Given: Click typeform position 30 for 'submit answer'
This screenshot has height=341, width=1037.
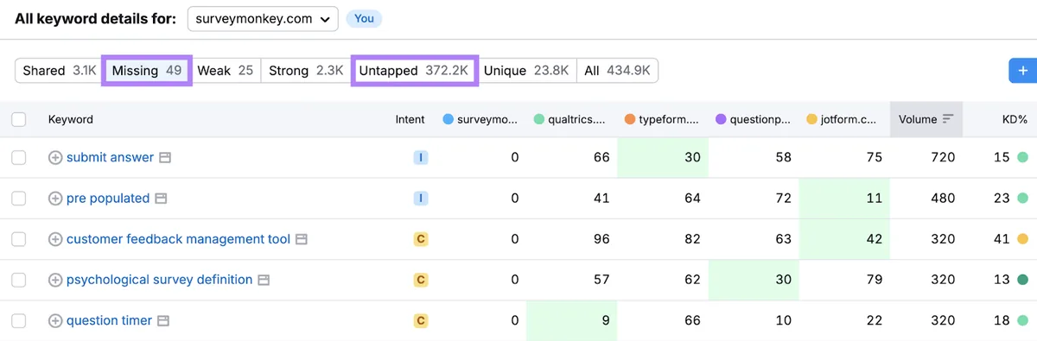Looking at the screenshot, I should click(662, 157).
